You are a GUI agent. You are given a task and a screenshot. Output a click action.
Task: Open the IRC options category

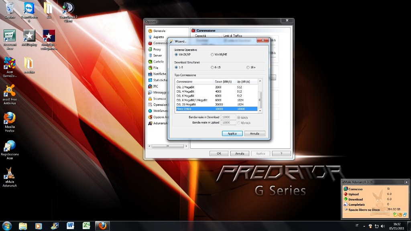click(x=155, y=86)
